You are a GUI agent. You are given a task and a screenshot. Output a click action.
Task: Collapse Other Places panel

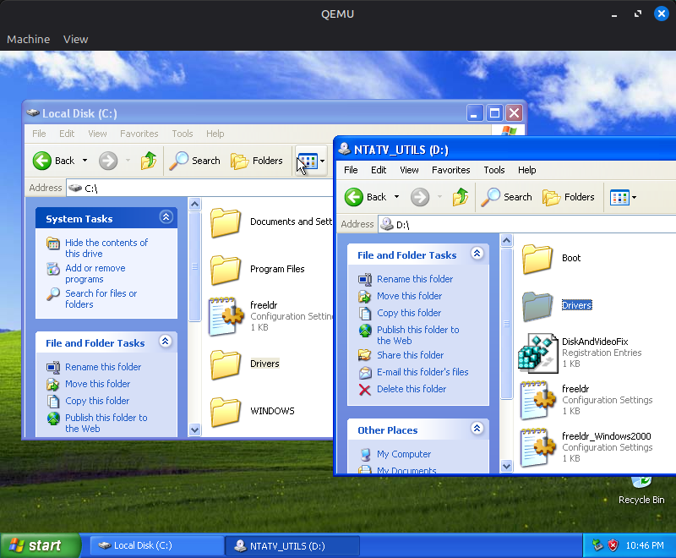pos(477,429)
